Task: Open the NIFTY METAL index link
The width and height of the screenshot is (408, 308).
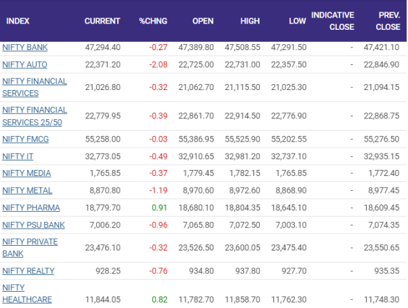Action: (x=27, y=191)
